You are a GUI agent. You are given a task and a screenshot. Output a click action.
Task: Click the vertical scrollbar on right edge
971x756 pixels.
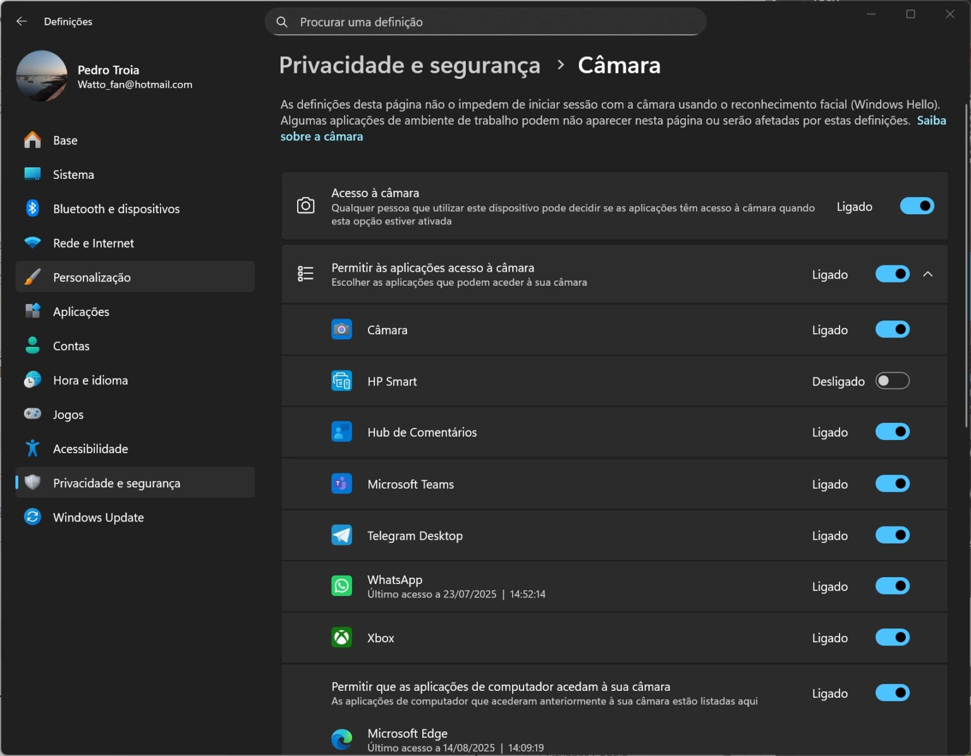967,265
